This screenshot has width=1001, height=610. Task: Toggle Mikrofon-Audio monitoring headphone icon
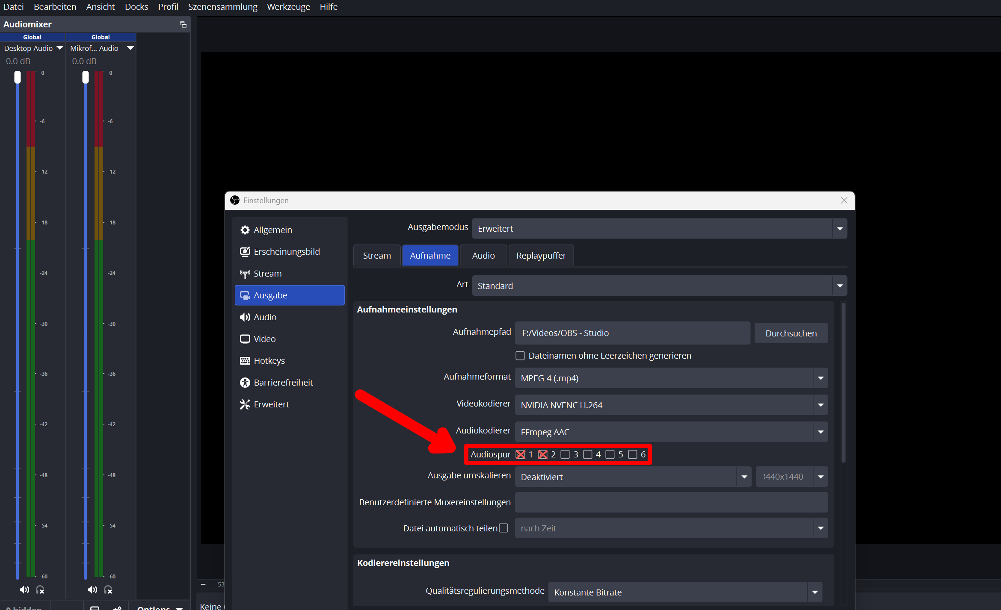108,590
